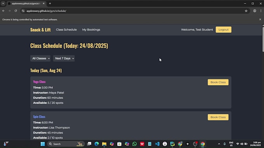Click the Welcome, Test Student text
Image resolution: width=264 pixels, height=148 pixels.
coord(197,30)
